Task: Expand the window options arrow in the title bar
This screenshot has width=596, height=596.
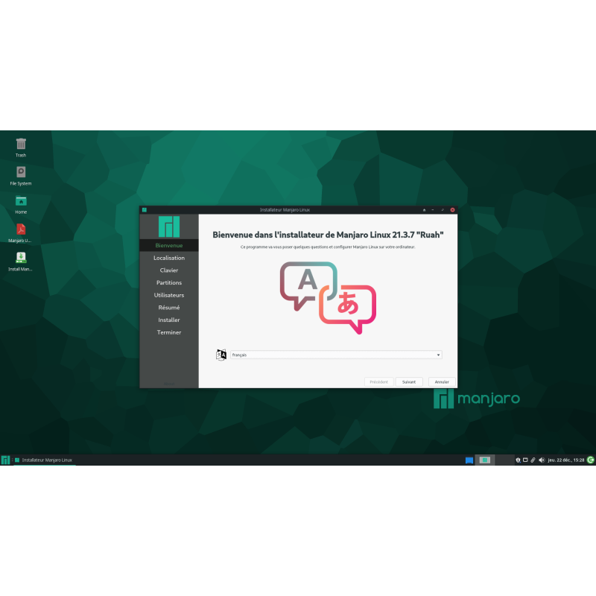Action: (x=424, y=210)
